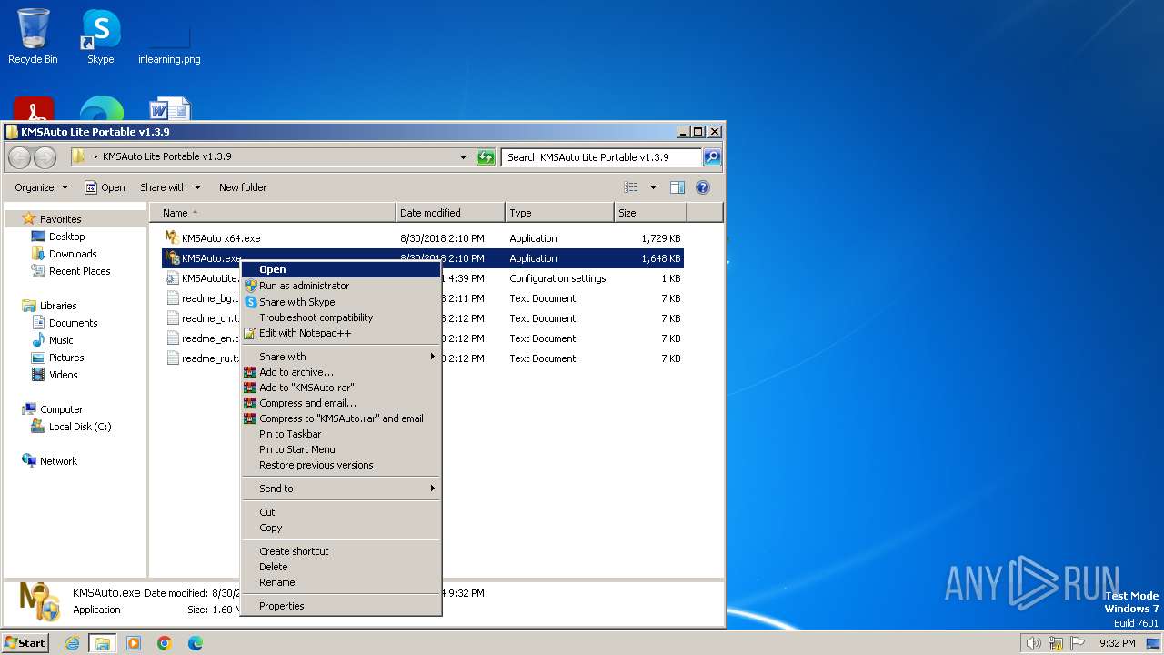Image resolution: width=1164 pixels, height=655 pixels.
Task: Open the views options dropdown arrow
Action: click(x=652, y=187)
